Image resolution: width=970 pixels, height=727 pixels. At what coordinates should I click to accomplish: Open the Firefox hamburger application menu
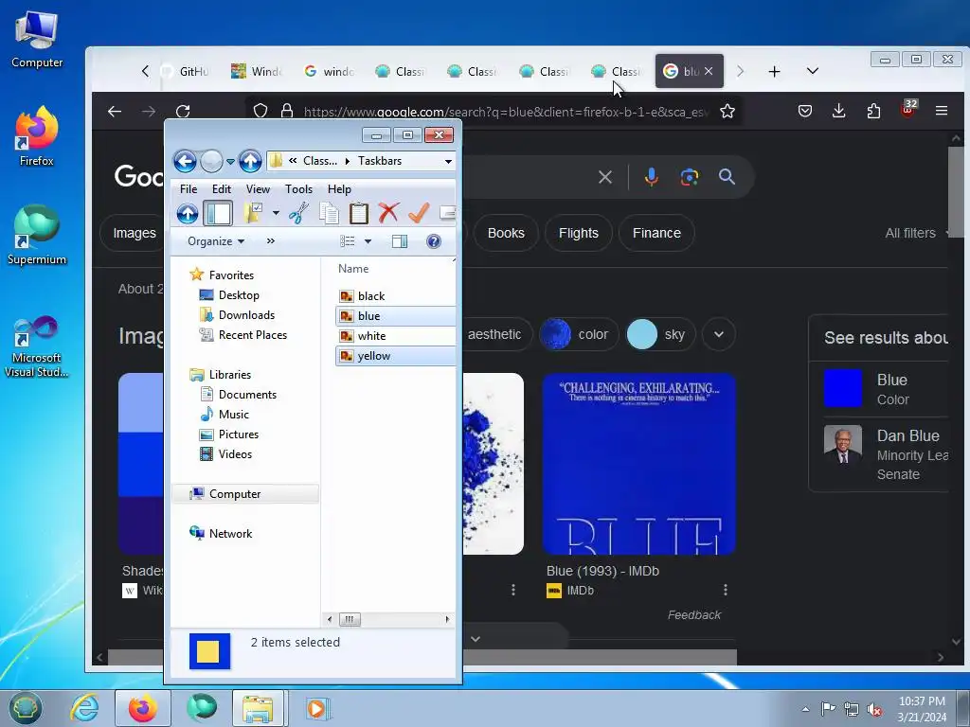942,111
